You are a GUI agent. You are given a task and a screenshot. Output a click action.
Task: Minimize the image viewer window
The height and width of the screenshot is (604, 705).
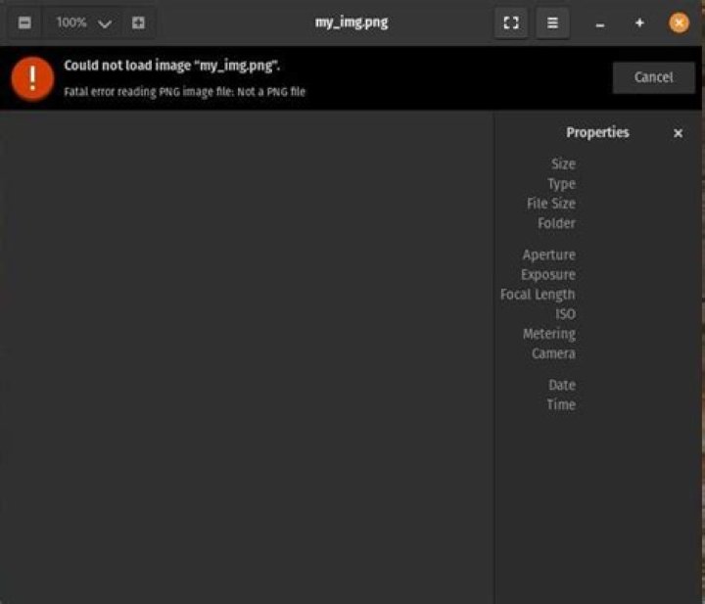pyautogui.click(x=600, y=23)
